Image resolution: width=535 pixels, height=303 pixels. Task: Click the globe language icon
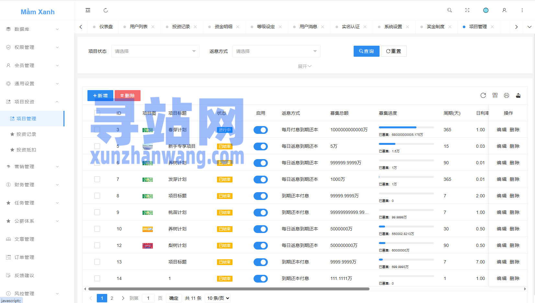(486, 10)
